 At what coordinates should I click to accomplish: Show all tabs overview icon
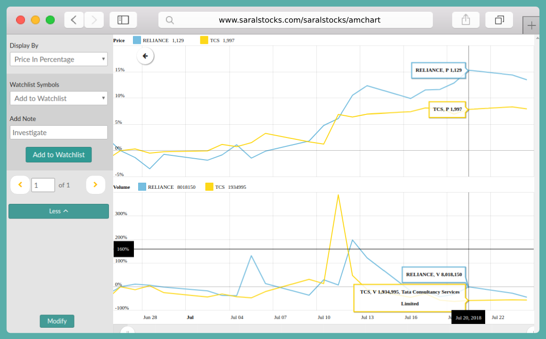[x=499, y=20]
